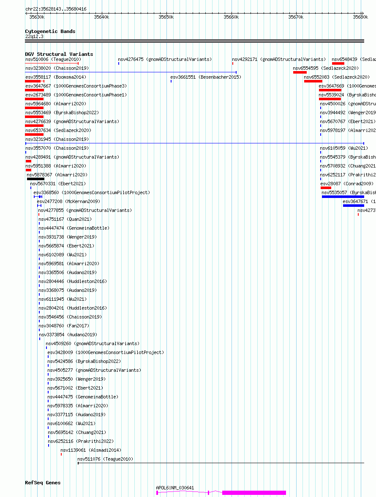Open nsv4505277 (gnomADStructuralVariants) variant
Viewport: 376px width, 497px height.
pyautogui.click(x=94, y=370)
